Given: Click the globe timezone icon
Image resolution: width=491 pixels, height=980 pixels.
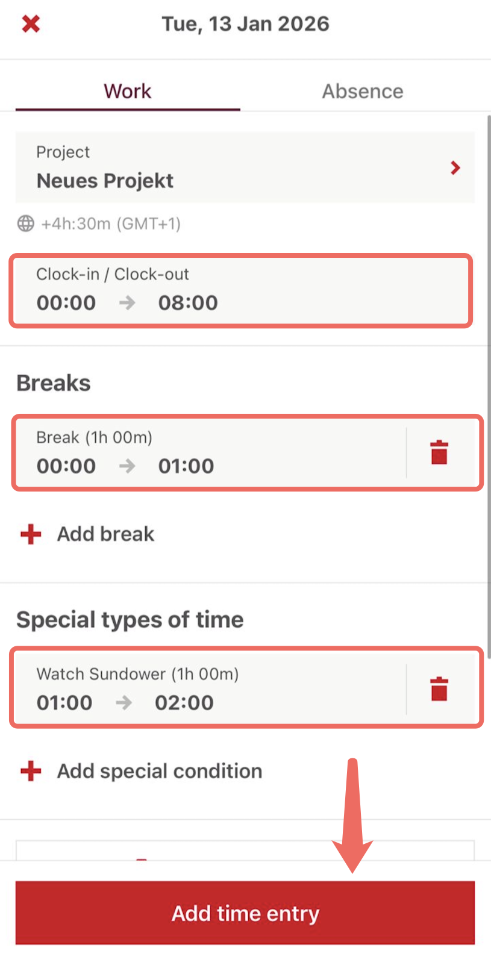Looking at the screenshot, I should pyautogui.click(x=26, y=223).
